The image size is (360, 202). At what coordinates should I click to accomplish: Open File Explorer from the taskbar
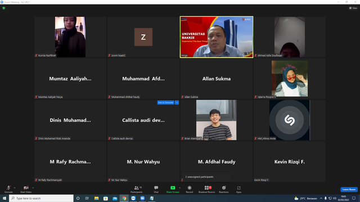tap(96, 198)
